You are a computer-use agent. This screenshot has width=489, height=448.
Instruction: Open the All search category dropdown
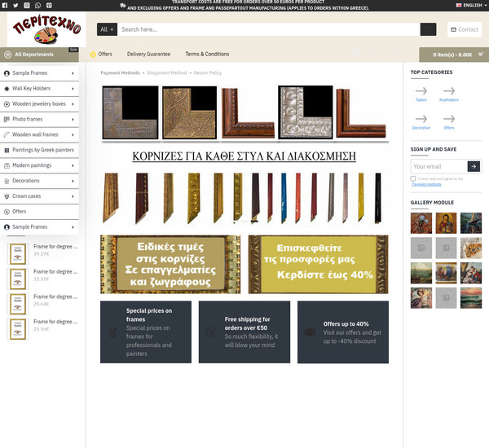pos(107,29)
